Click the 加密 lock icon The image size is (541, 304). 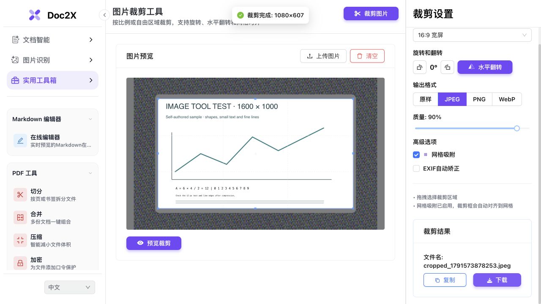point(20,263)
